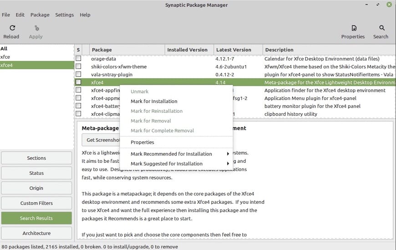This screenshot has height=250, width=396.
Task: Click the Custom Filters button
Action: 36,203
